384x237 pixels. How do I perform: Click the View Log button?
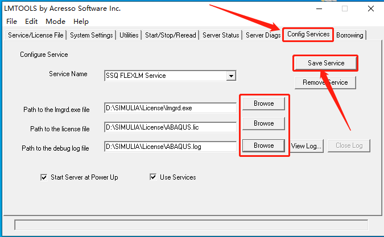pos(307,146)
